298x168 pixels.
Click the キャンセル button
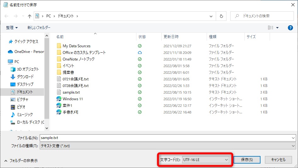point(278,160)
